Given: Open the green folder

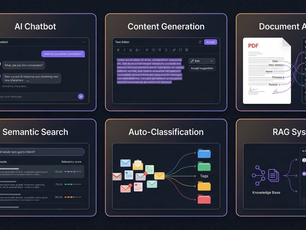Looking at the screenshot, I should [x=204, y=166].
